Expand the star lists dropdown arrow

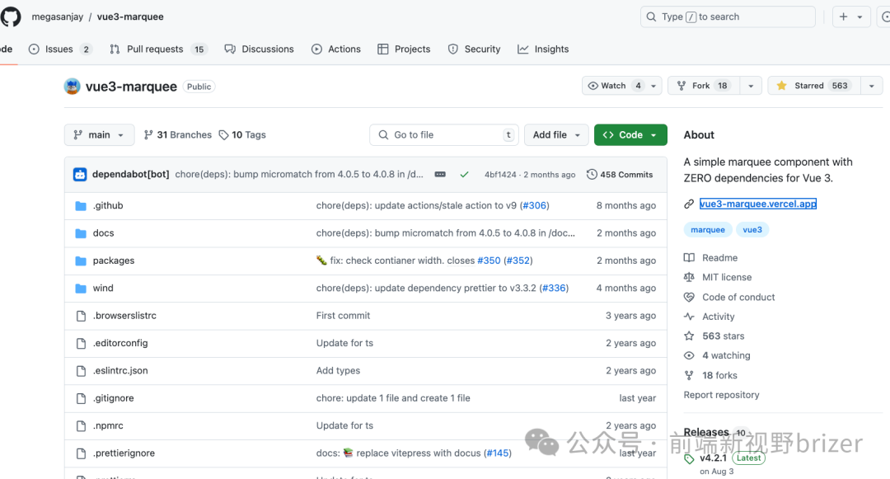coord(872,86)
